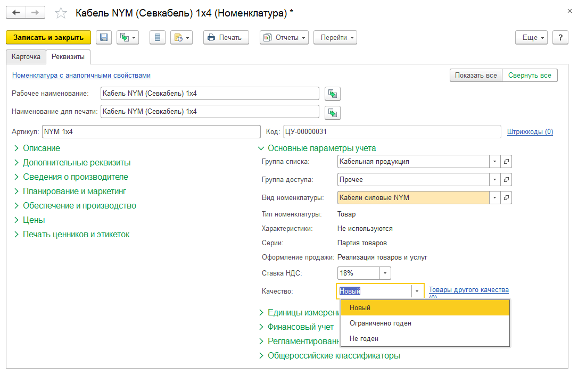Expand the Цены section
This screenshot has width=578, height=375.
tap(34, 220)
